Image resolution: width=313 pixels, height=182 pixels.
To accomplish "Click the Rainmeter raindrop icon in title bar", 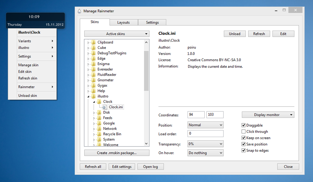I will coord(79,11).
